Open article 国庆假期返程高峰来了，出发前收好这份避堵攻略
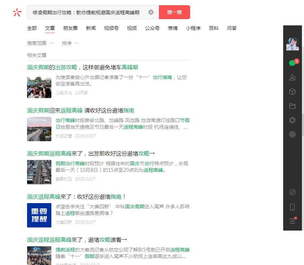 [91, 154]
